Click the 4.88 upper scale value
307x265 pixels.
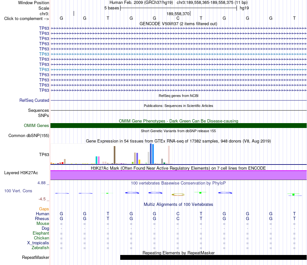point(41,183)
